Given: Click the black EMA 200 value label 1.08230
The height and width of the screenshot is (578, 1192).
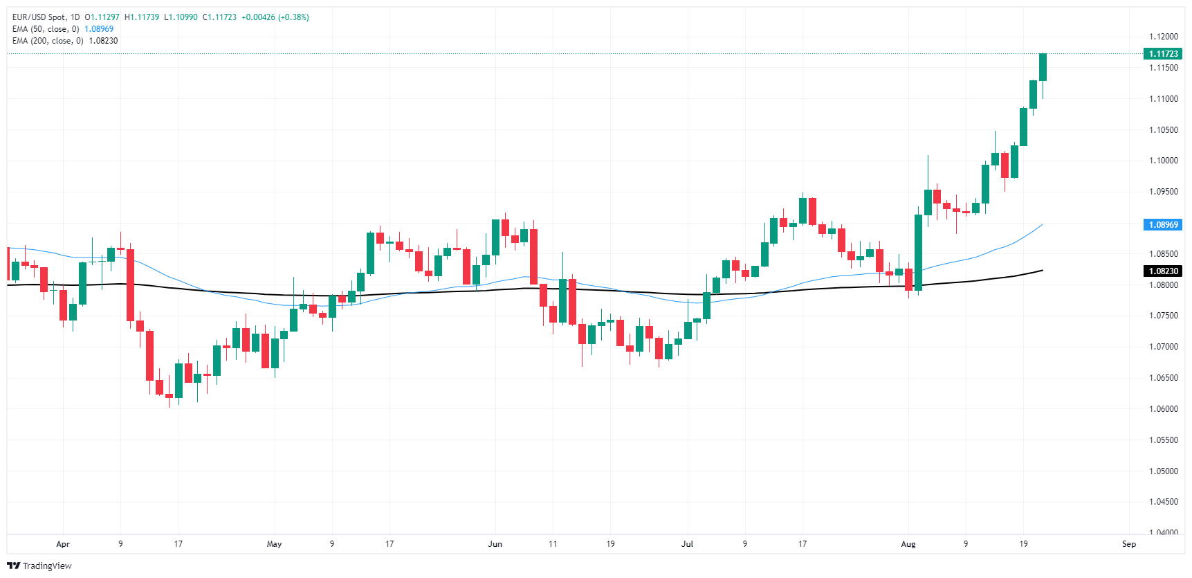Looking at the screenshot, I should pyautogui.click(x=1163, y=271).
